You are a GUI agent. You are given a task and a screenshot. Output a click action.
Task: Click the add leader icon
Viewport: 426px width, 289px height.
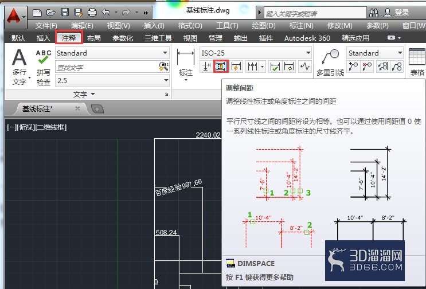[353, 67]
